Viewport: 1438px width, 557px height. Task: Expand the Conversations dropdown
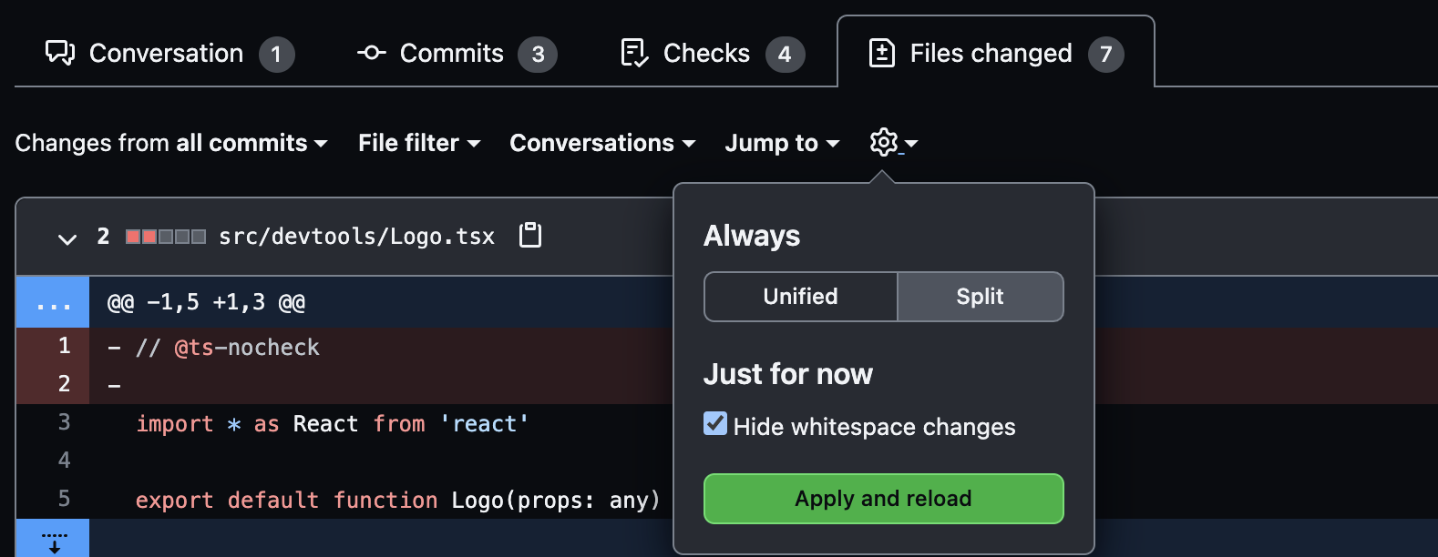click(x=602, y=143)
